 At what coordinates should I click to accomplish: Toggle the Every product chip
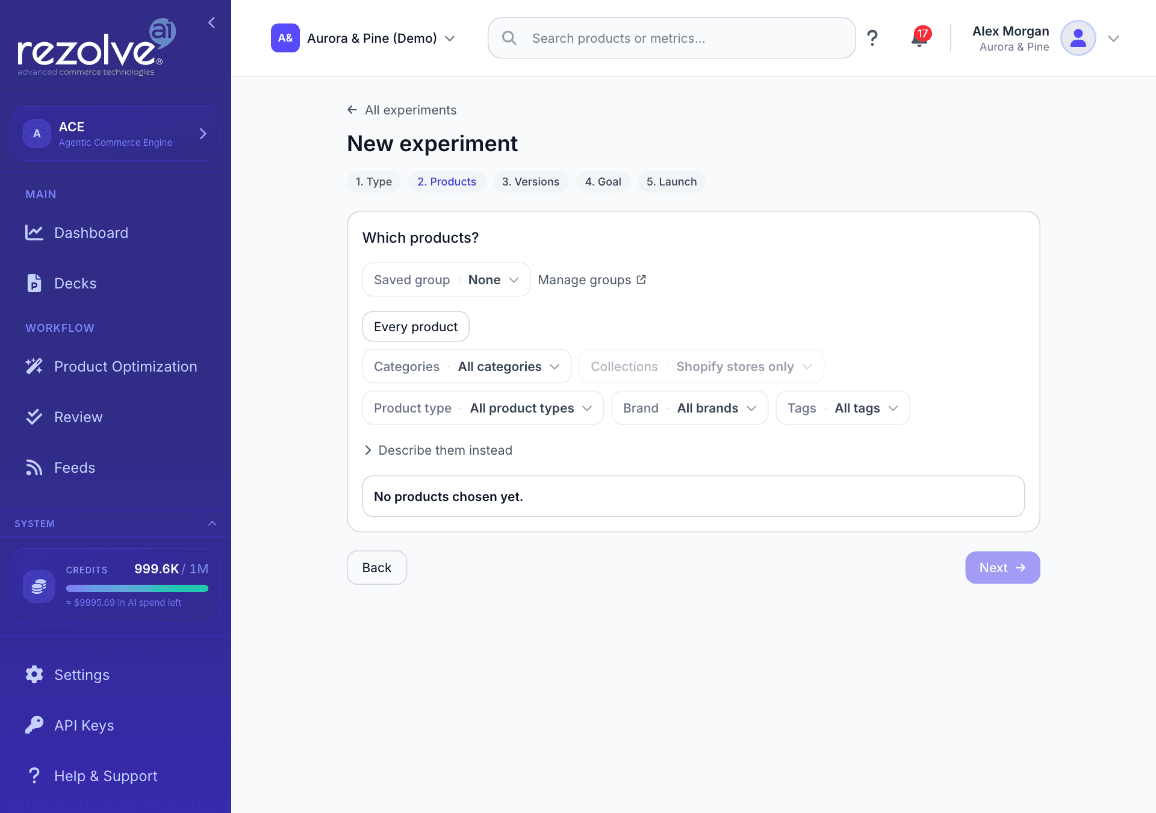click(x=415, y=326)
